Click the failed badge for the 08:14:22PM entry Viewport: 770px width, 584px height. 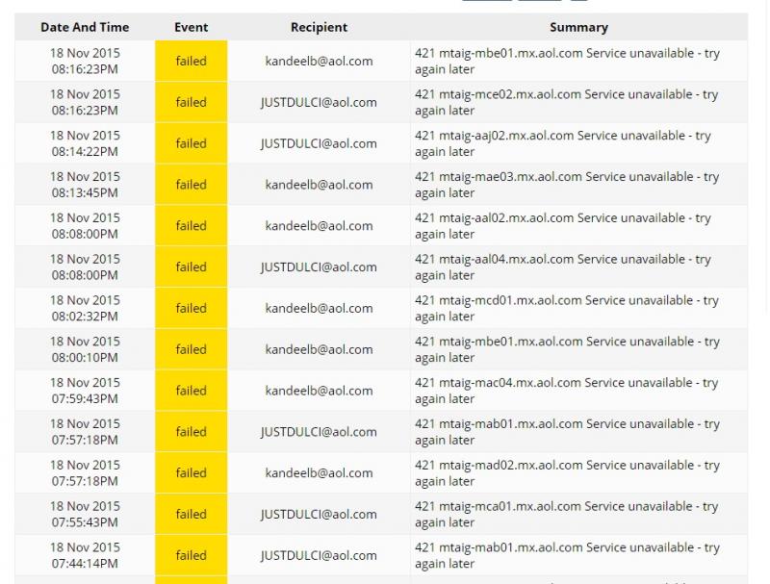click(191, 143)
